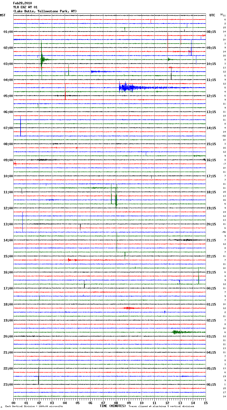Click the 11:15 UTC time label

coord(211,80)
